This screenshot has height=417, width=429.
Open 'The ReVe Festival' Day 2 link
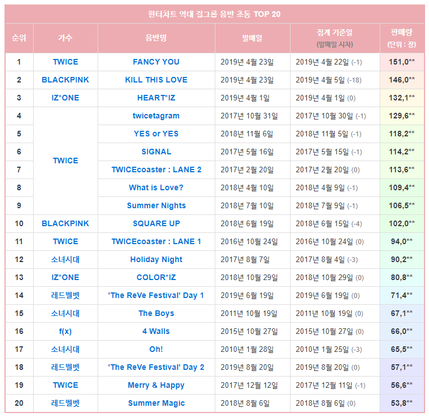tap(156, 367)
